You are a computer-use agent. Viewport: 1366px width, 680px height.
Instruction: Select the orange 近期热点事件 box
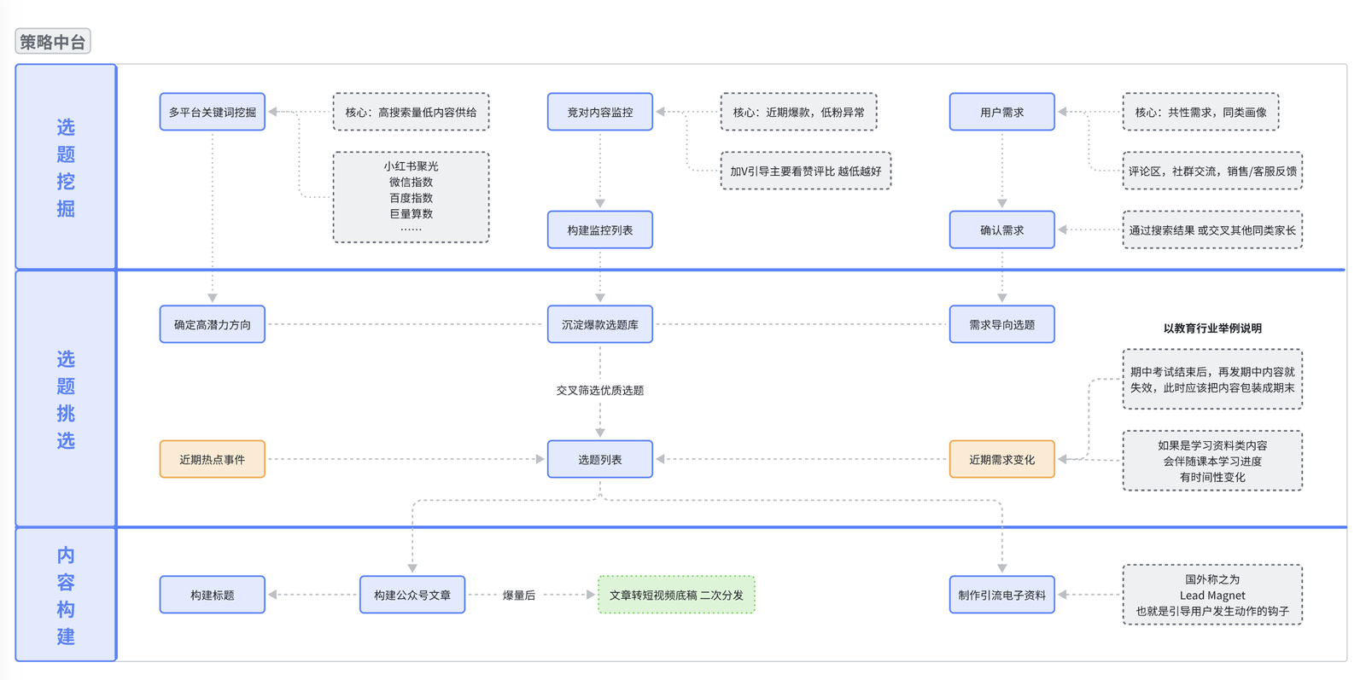[212, 459]
